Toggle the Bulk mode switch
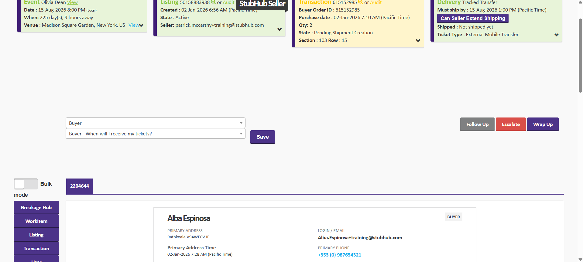This screenshot has width=583, height=262. pyautogui.click(x=26, y=184)
